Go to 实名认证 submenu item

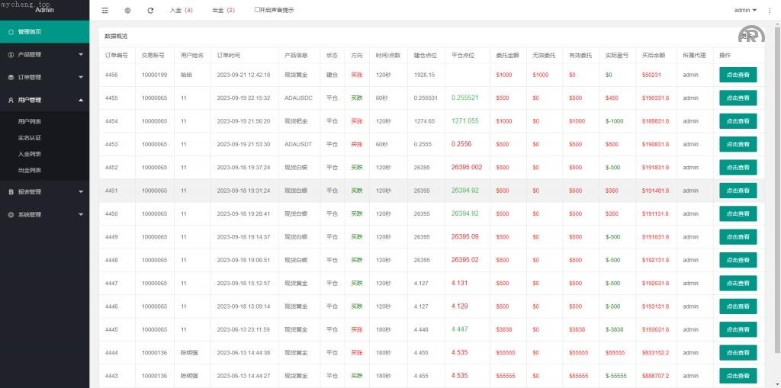(30, 138)
